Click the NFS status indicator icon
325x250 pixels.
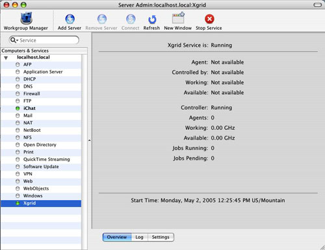18,138
